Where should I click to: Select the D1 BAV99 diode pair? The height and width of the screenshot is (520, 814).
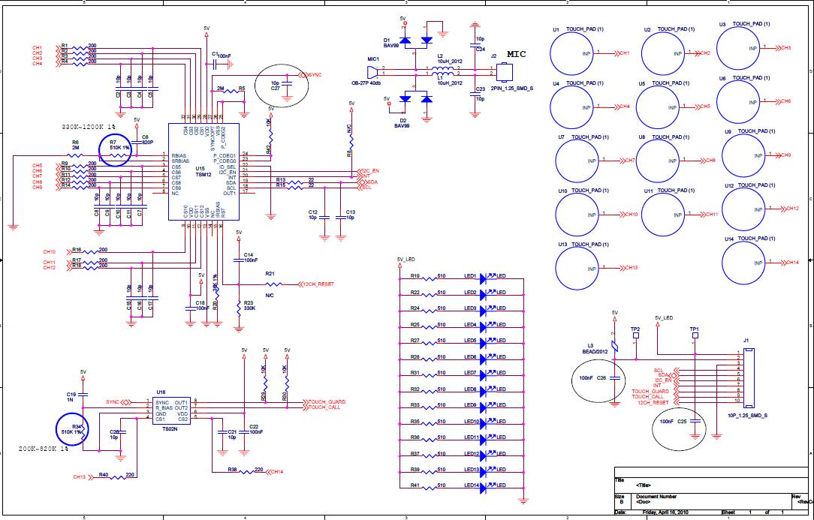point(416,40)
